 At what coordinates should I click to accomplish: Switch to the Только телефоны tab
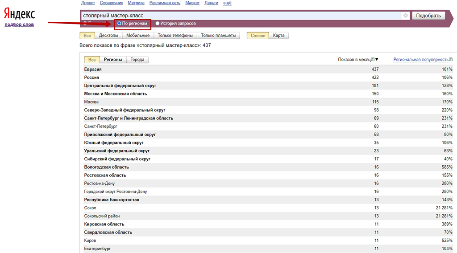click(175, 36)
